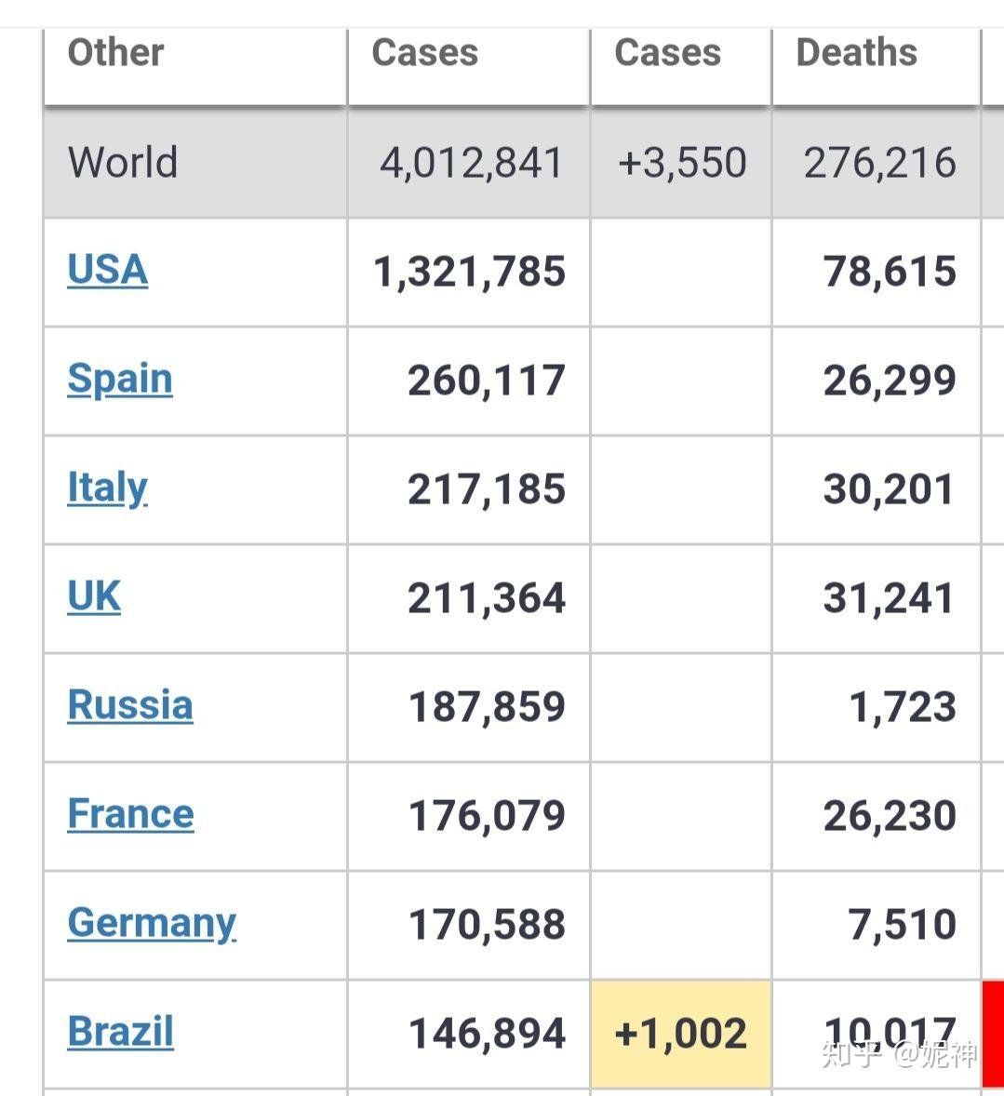Select the World deaths value 276,216
1004x1096 pixels.
click(x=879, y=164)
